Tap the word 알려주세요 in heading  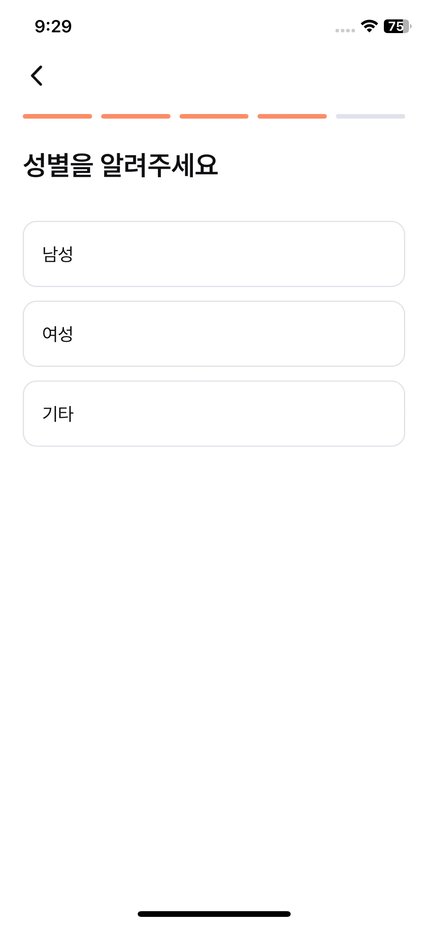(x=159, y=165)
